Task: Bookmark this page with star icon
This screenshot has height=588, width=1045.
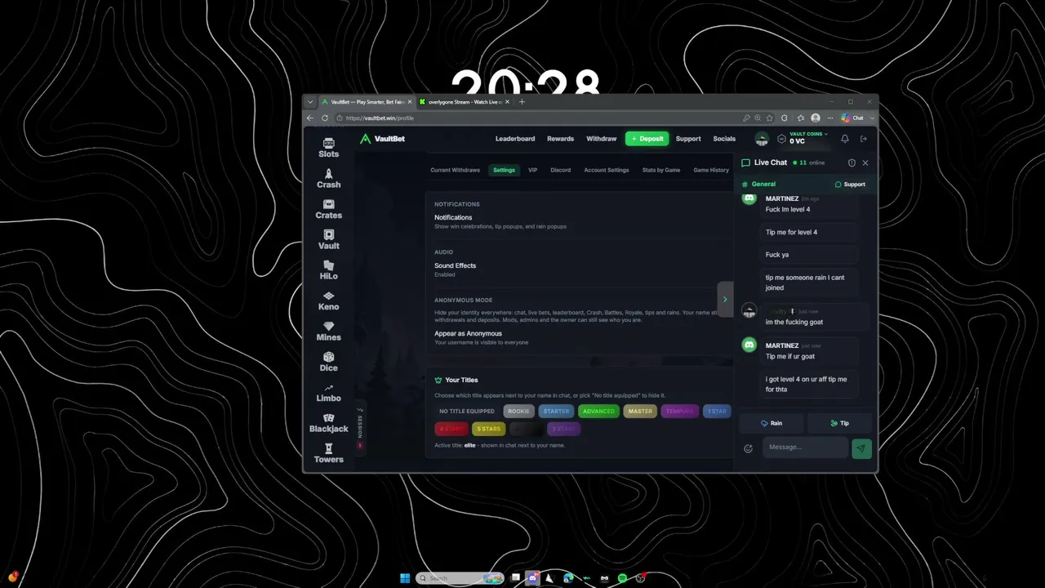Action: click(x=769, y=118)
